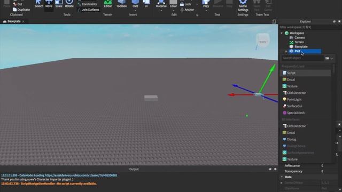Insert a Texture from Frequently Used
Image resolution: width=342 pixels, height=192 pixels.
pyautogui.click(x=305, y=86)
